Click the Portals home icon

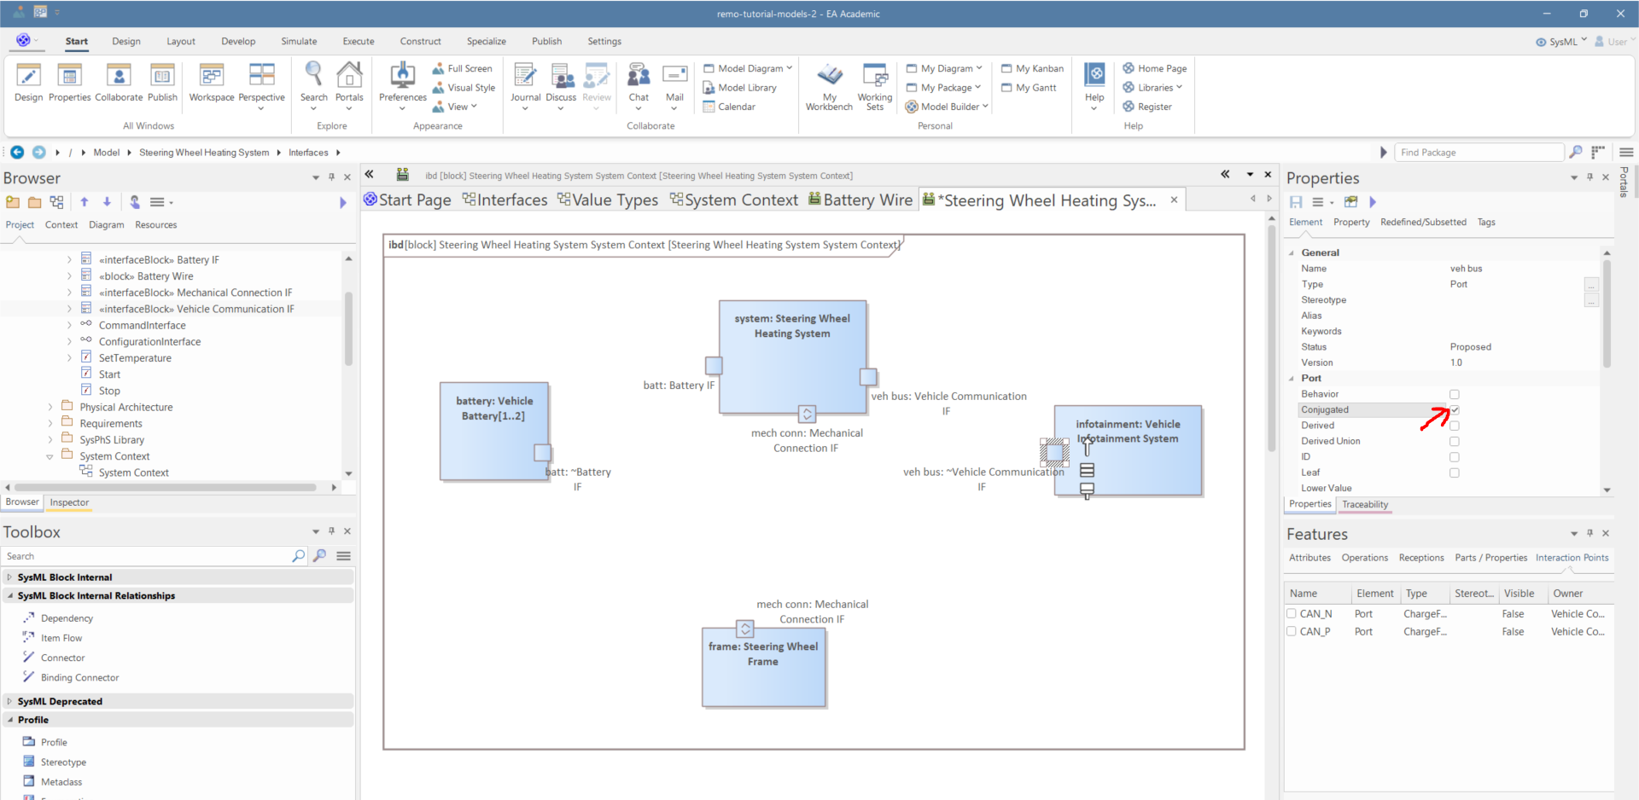[349, 77]
